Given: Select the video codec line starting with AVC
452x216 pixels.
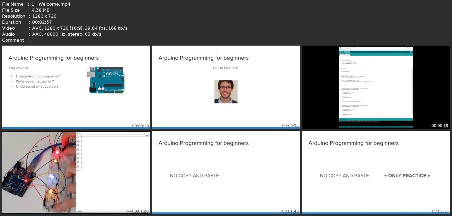Looking at the screenshot, I should (80, 28).
